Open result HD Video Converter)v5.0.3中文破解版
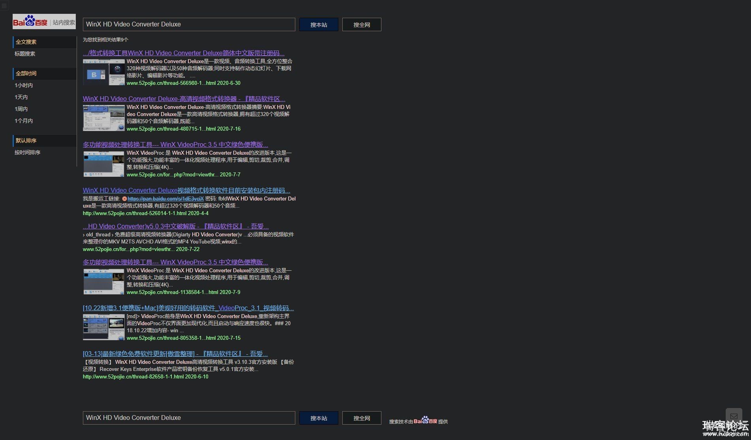751x440 pixels. click(x=176, y=226)
